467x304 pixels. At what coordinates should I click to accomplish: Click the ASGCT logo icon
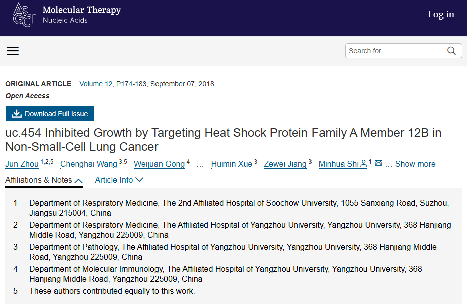(x=25, y=15)
